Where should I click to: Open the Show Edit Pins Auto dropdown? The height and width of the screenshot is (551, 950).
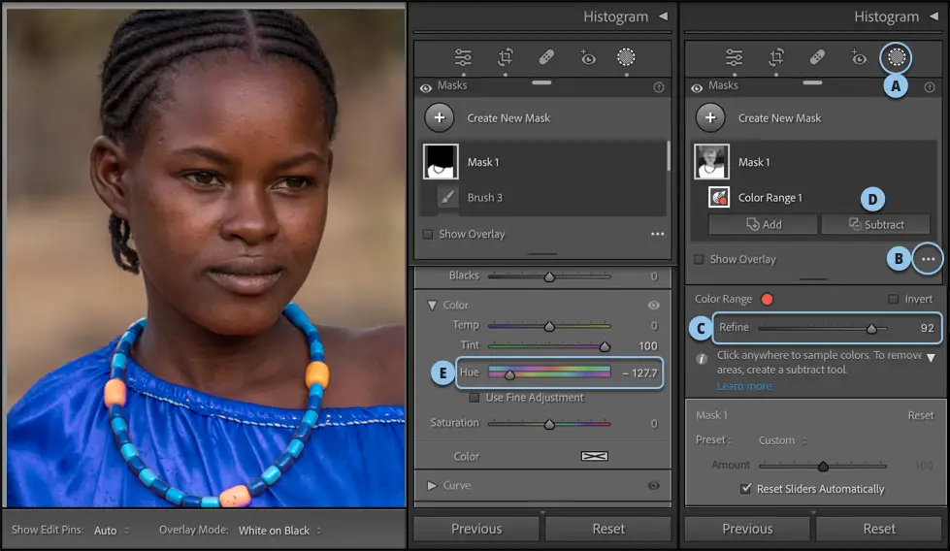[111, 531]
